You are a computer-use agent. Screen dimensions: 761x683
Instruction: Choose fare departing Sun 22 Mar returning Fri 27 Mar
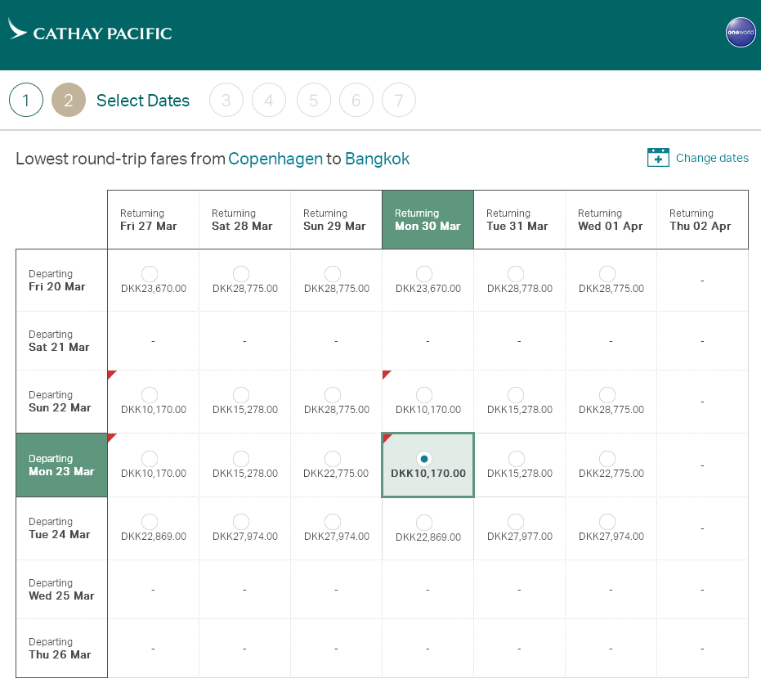point(150,395)
